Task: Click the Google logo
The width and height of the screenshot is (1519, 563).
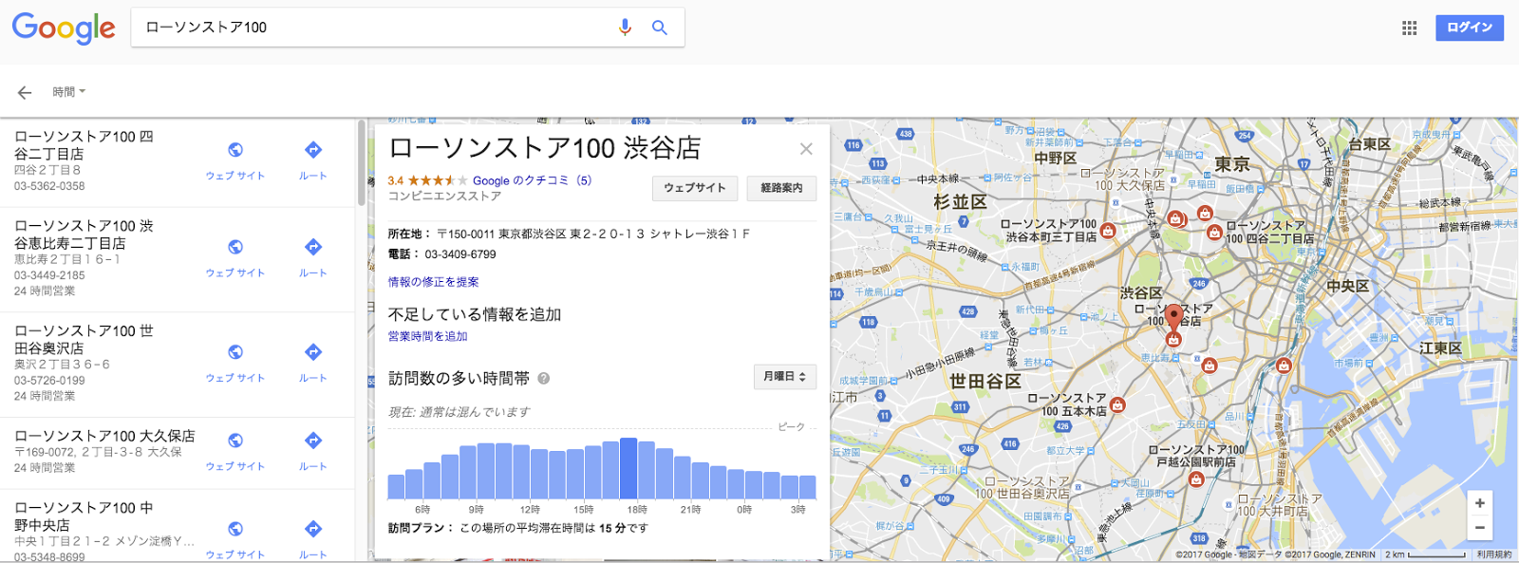Action: (x=63, y=28)
